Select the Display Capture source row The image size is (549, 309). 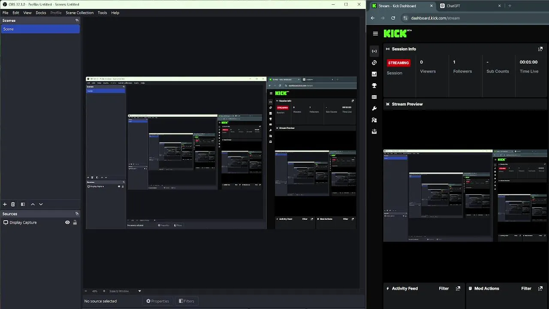point(40,222)
